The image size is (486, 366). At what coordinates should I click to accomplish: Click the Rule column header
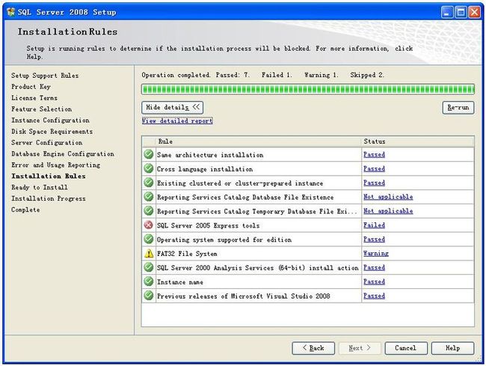point(259,141)
